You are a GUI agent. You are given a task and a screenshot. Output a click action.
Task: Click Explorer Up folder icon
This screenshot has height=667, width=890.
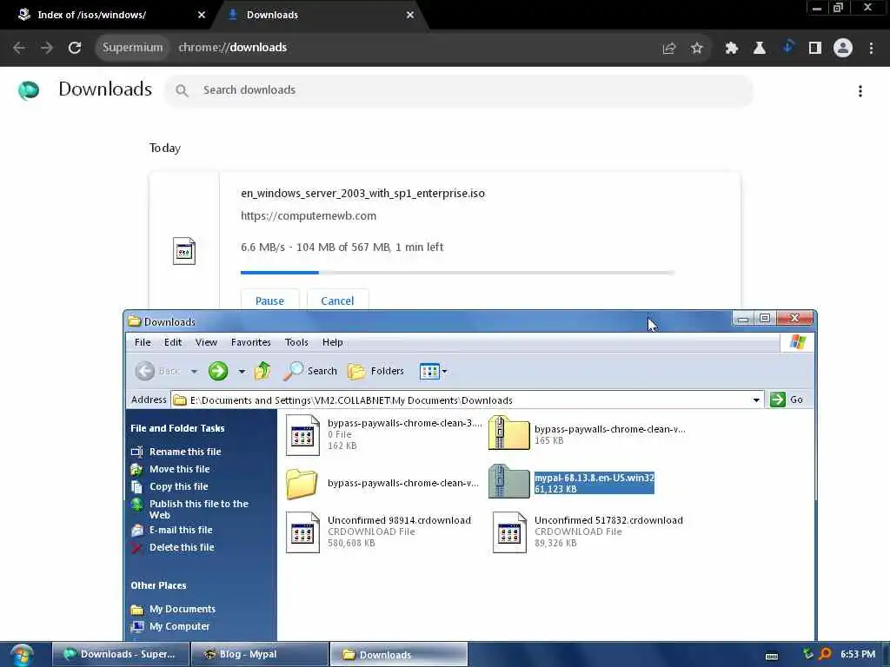(262, 371)
